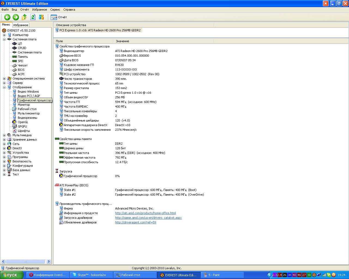Click the Безопасность shield icon
This screenshot has width=349, height=279.
[x=9, y=161]
